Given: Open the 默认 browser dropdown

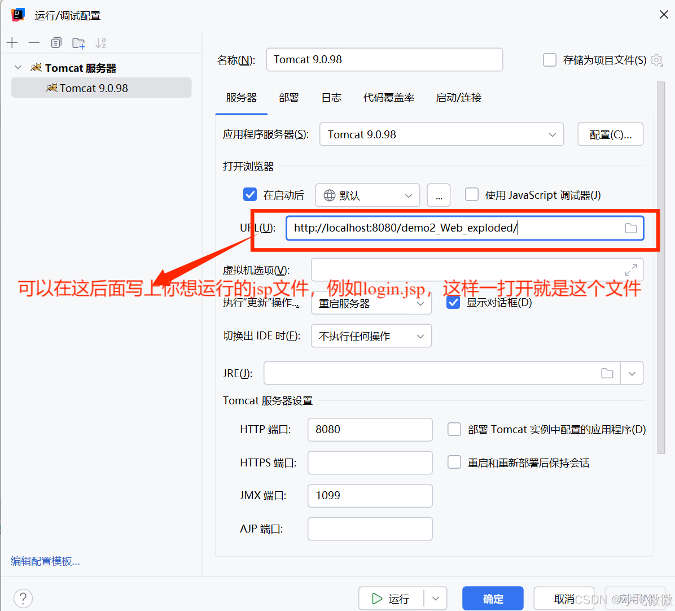Looking at the screenshot, I should coord(367,195).
